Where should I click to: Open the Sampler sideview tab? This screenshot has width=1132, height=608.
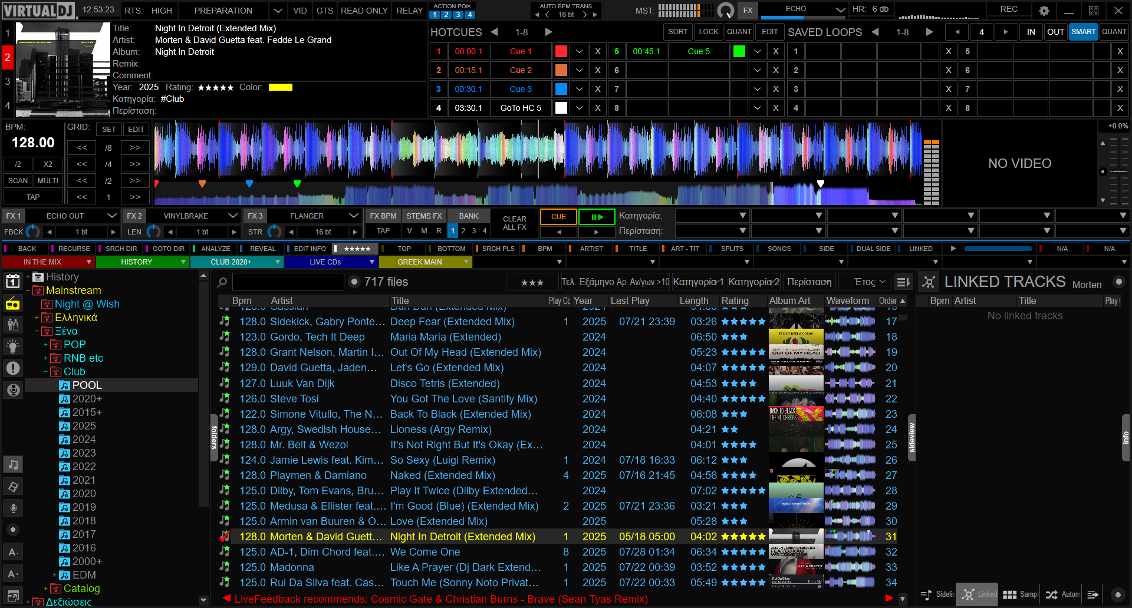pos(1019,594)
